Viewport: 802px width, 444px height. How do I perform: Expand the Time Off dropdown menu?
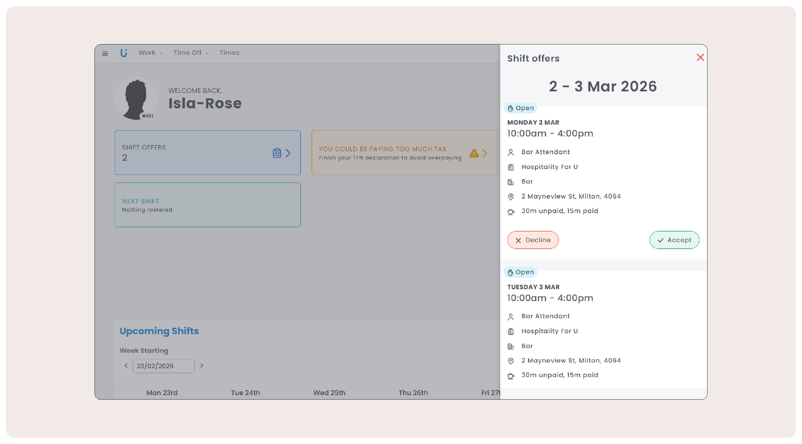pyautogui.click(x=190, y=53)
